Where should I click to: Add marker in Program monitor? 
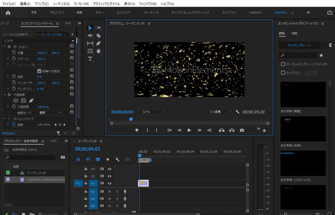point(137,130)
